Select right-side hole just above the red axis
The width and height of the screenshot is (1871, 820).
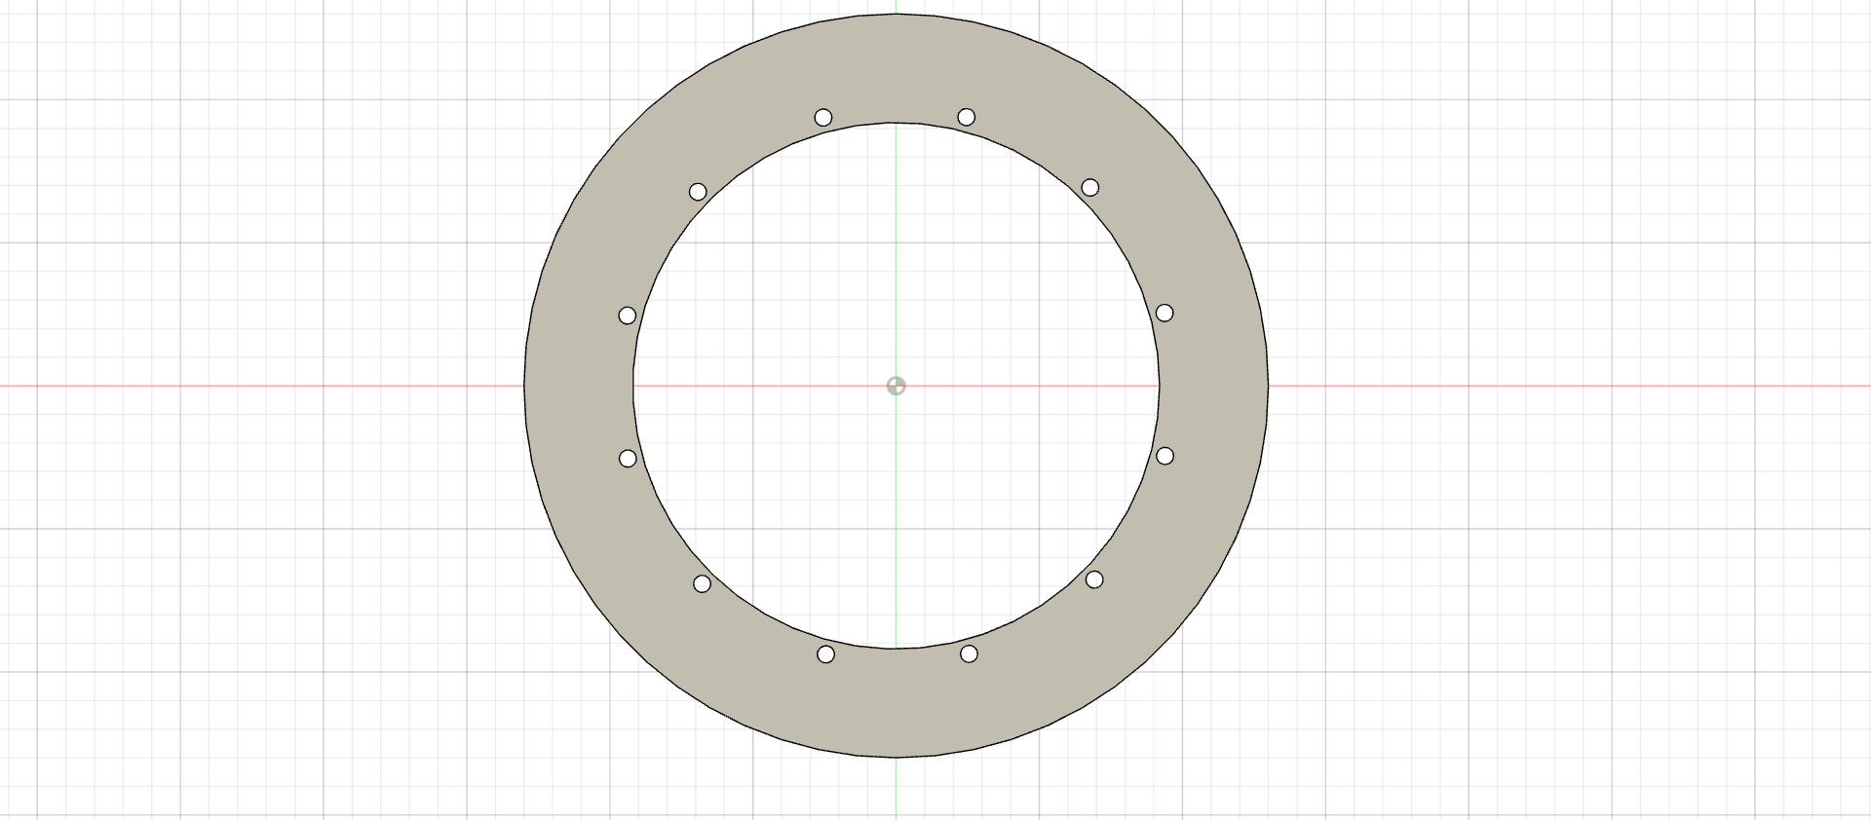pos(1165,313)
